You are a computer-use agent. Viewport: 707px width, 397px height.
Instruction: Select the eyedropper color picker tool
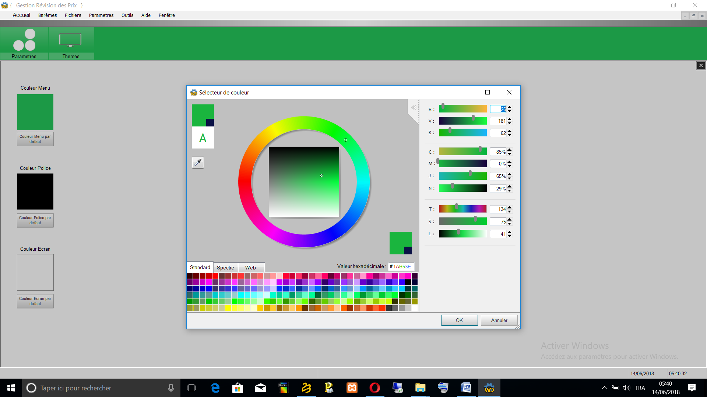[x=198, y=162]
